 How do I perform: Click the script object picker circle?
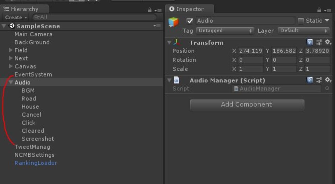point(327,88)
